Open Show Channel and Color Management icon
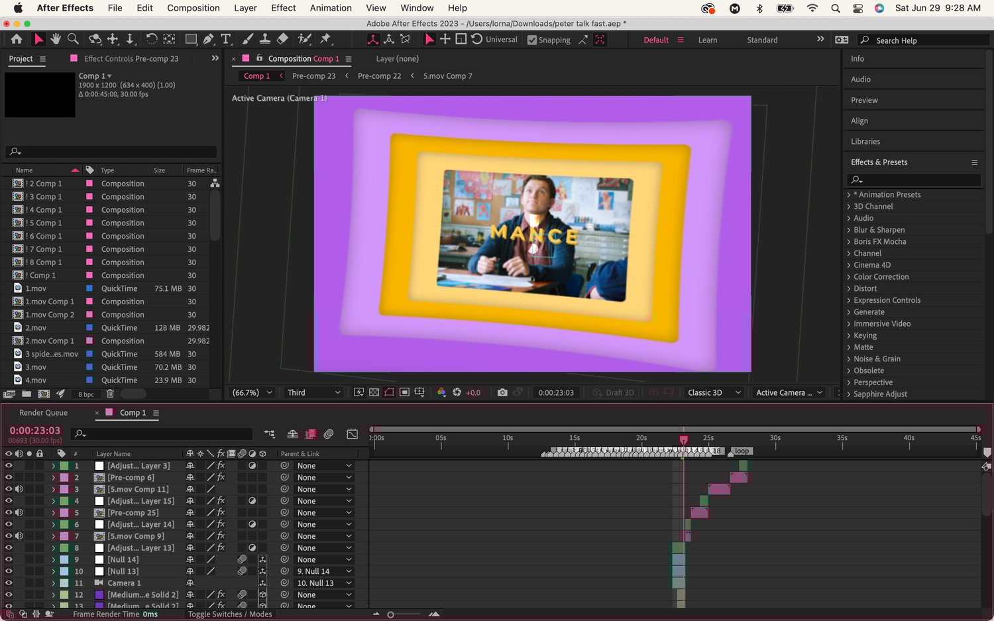 (441, 392)
